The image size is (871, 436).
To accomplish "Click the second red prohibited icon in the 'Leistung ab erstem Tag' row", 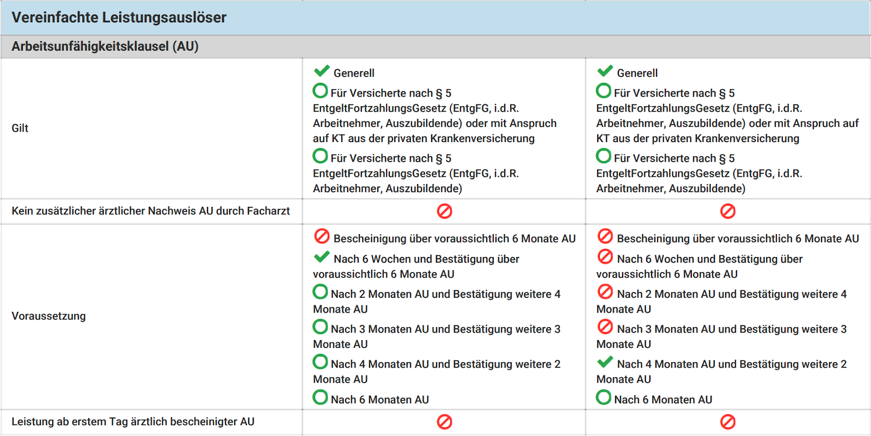I will pyautogui.click(x=728, y=422).
